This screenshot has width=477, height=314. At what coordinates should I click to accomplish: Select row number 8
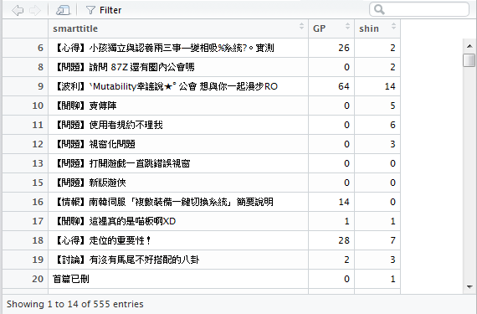coord(40,67)
